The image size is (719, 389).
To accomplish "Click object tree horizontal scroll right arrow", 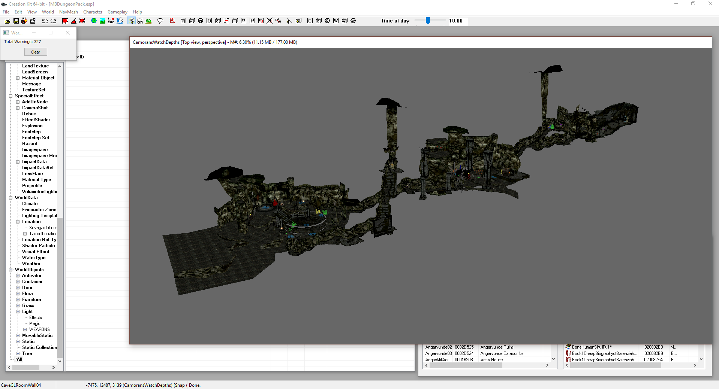I will point(54,368).
